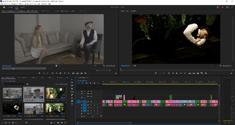Image resolution: width=235 pixels, height=125 pixels.
Task: Toggle lock on the V1 track
Action: [x=82, y=101]
